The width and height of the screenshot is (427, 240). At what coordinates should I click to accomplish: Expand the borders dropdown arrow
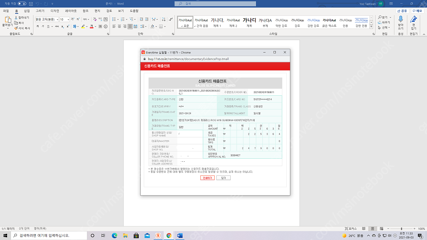pos(165,26)
